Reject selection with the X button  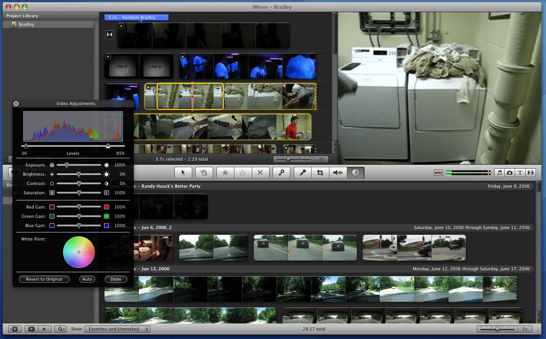260,173
